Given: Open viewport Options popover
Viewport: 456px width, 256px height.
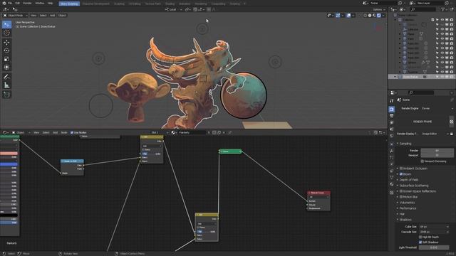Looking at the screenshot, I should (x=378, y=9).
